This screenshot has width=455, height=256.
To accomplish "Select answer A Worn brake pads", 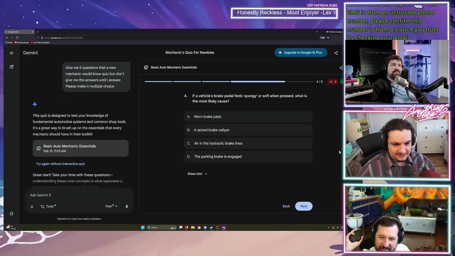I will (248, 117).
